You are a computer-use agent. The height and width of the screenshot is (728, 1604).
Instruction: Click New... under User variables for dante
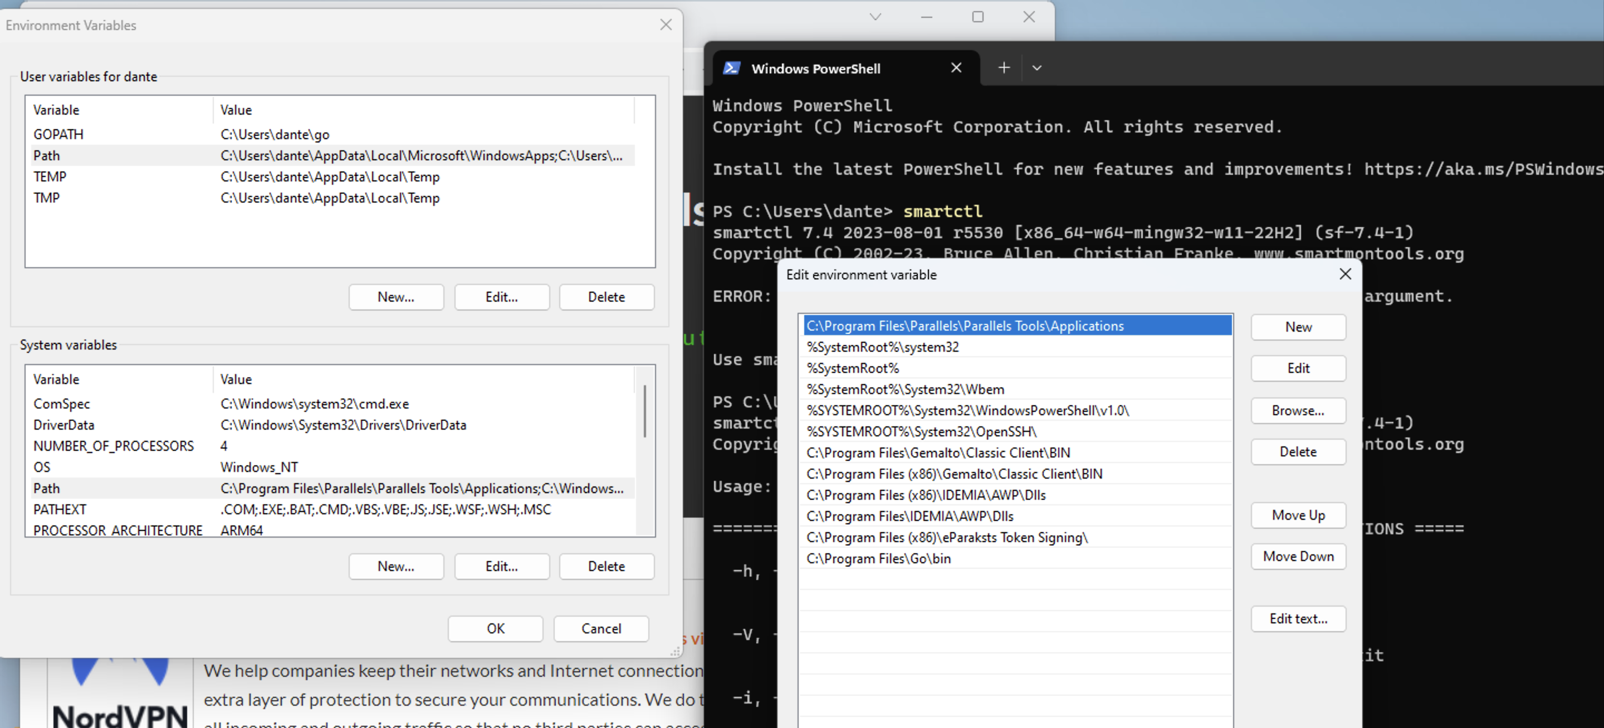point(396,297)
